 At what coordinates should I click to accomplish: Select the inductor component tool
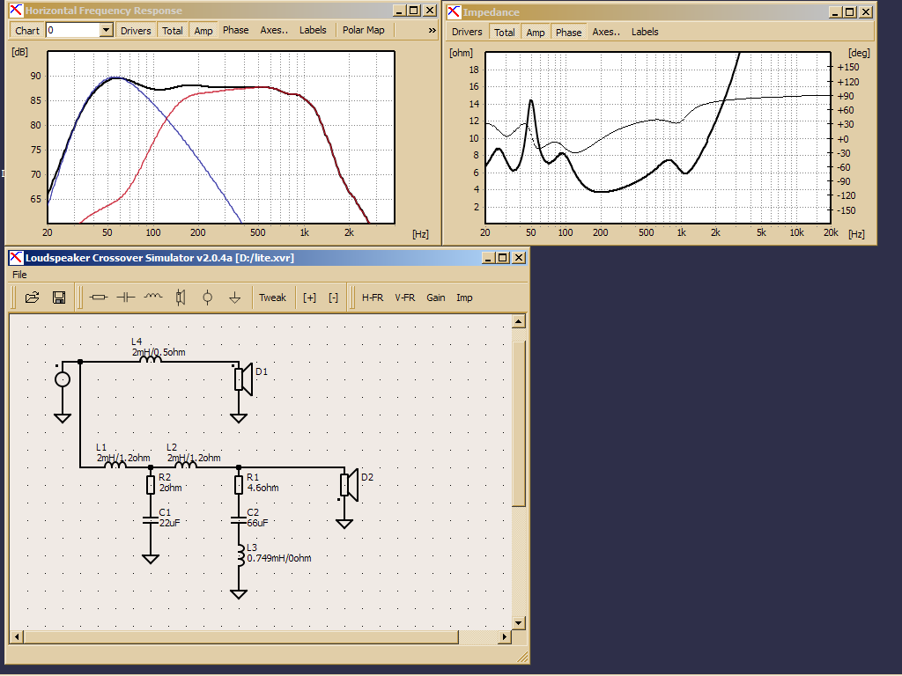click(153, 298)
